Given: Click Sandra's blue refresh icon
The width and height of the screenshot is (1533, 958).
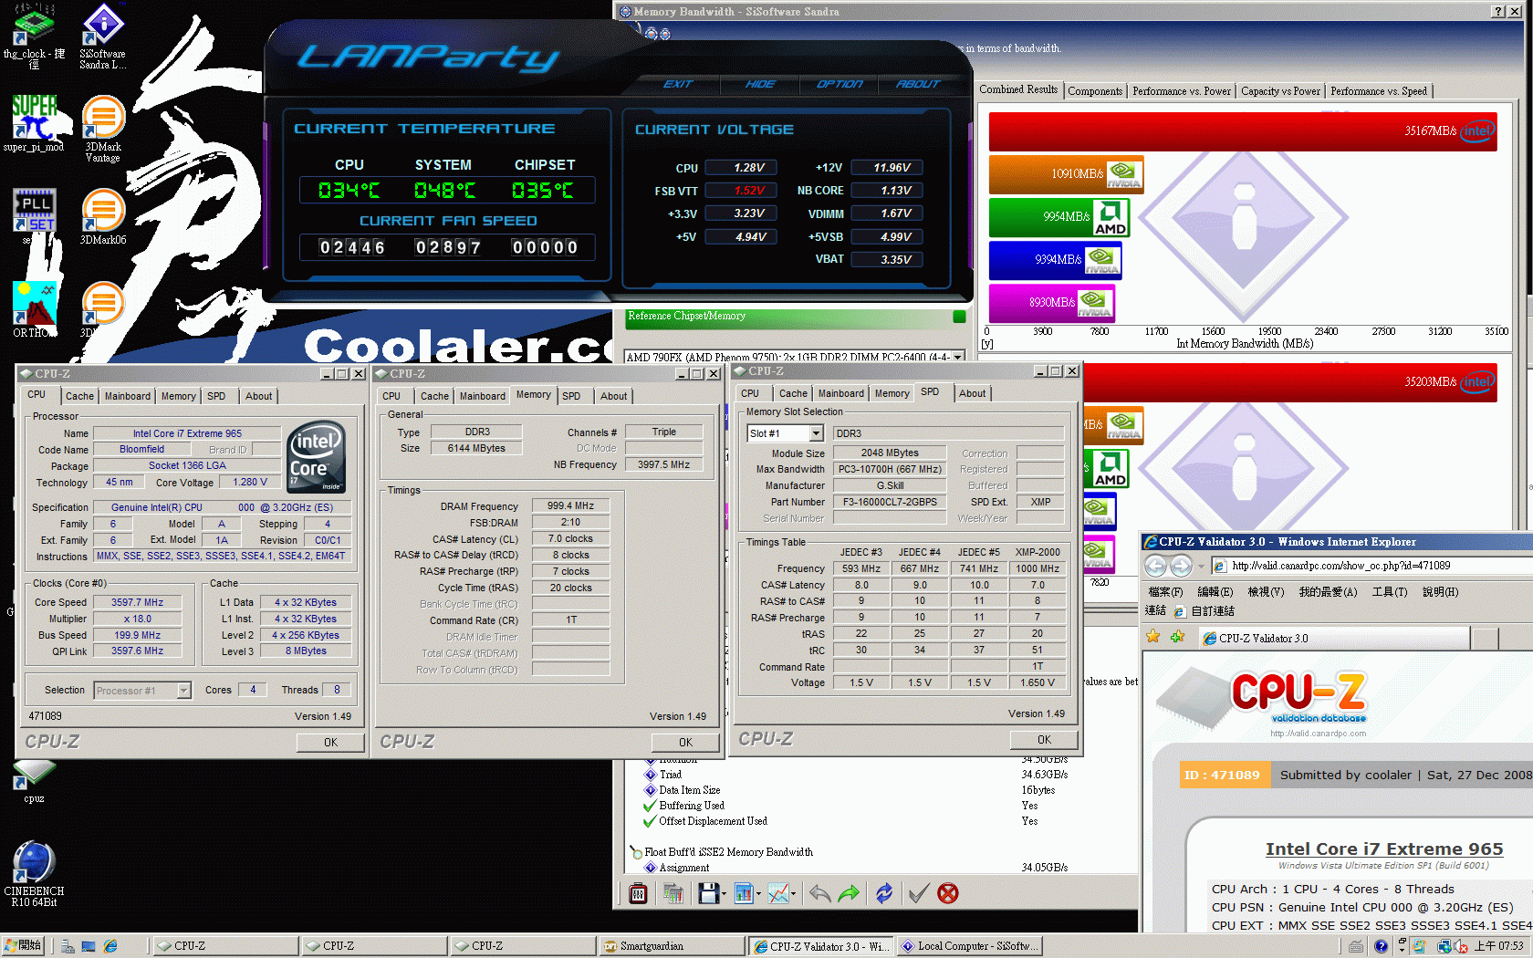Looking at the screenshot, I should point(884,894).
